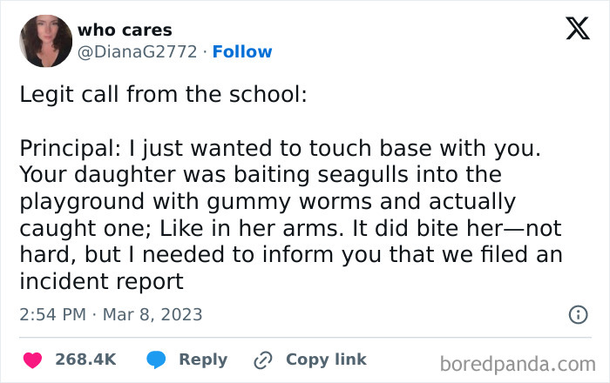The width and height of the screenshot is (610, 383).
Task: Follow the DianaG2772 account
Action: pyautogui.click(x=242, y=51)
